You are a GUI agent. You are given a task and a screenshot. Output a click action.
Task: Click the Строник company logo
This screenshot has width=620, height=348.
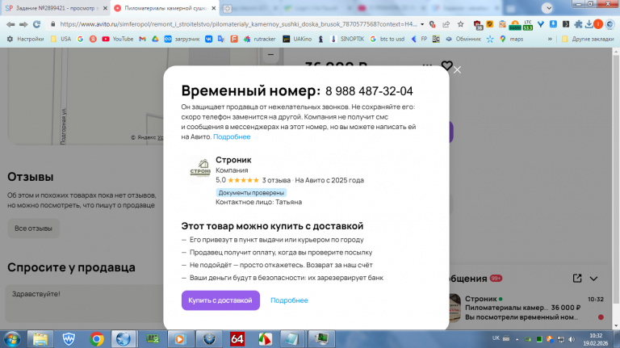(200, 170)
